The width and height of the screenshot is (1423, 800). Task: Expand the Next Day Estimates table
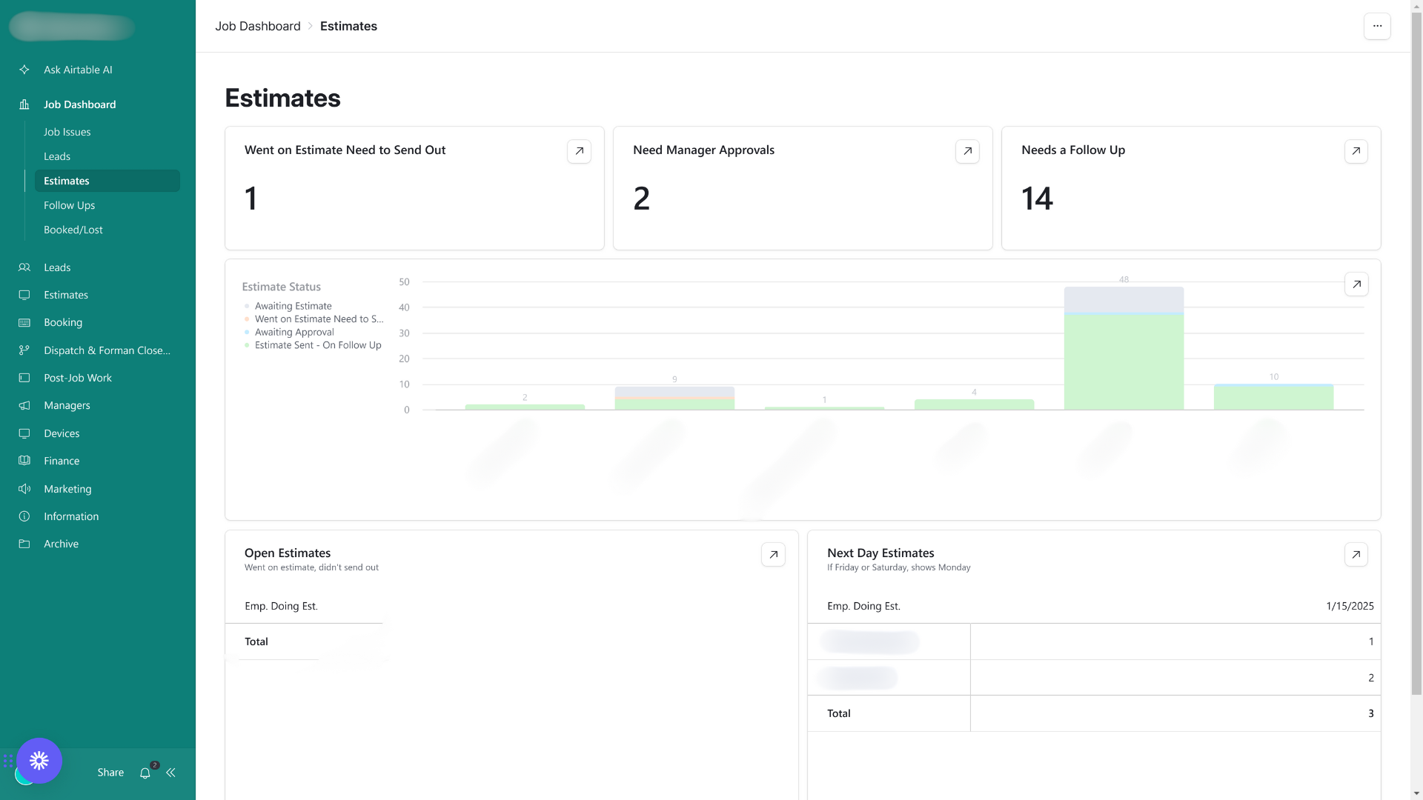[1356, 555]
